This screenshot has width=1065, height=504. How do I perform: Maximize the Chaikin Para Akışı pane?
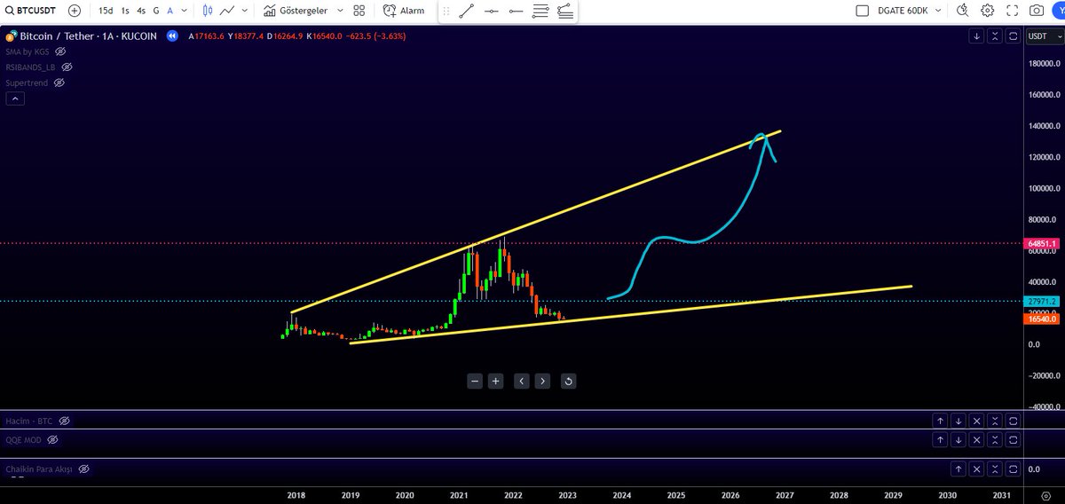[1014, 468]
